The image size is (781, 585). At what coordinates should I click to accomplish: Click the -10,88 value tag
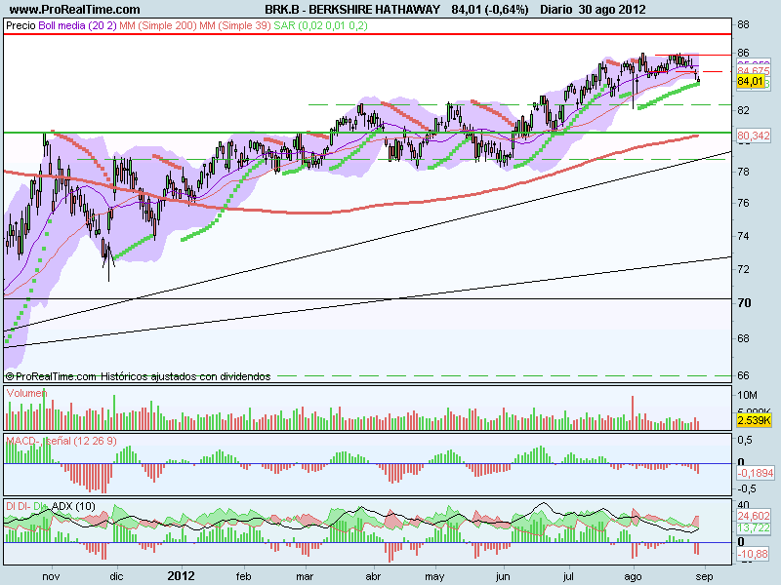tap(752, 554)
